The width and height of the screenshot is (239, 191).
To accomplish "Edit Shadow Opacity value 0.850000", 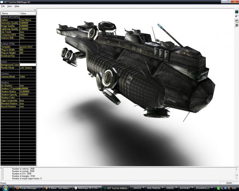I will pyautogui.click(x=28, y=95).
